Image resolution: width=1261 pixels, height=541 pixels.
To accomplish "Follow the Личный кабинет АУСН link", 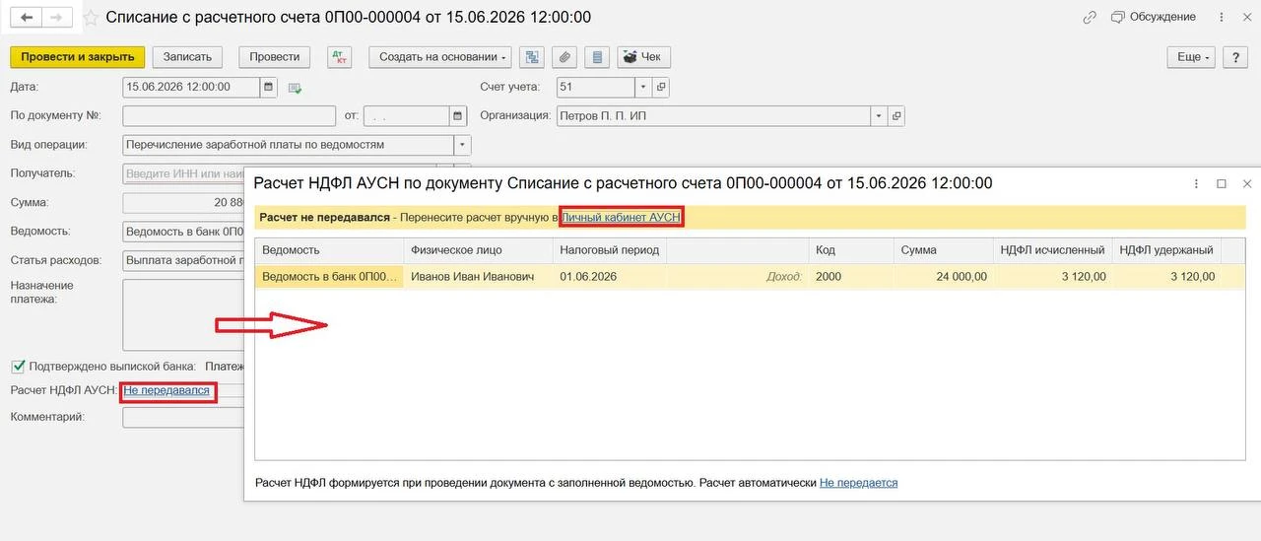I will 621,217.
